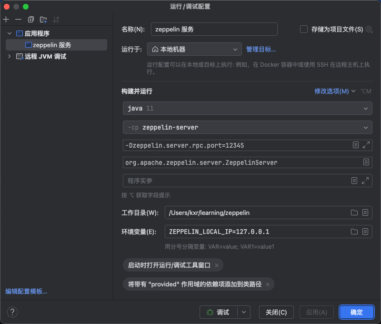This screenshot has width=381, height=324.
Task: Insert macro in working directory field
Action: click(x=365, y=213)
